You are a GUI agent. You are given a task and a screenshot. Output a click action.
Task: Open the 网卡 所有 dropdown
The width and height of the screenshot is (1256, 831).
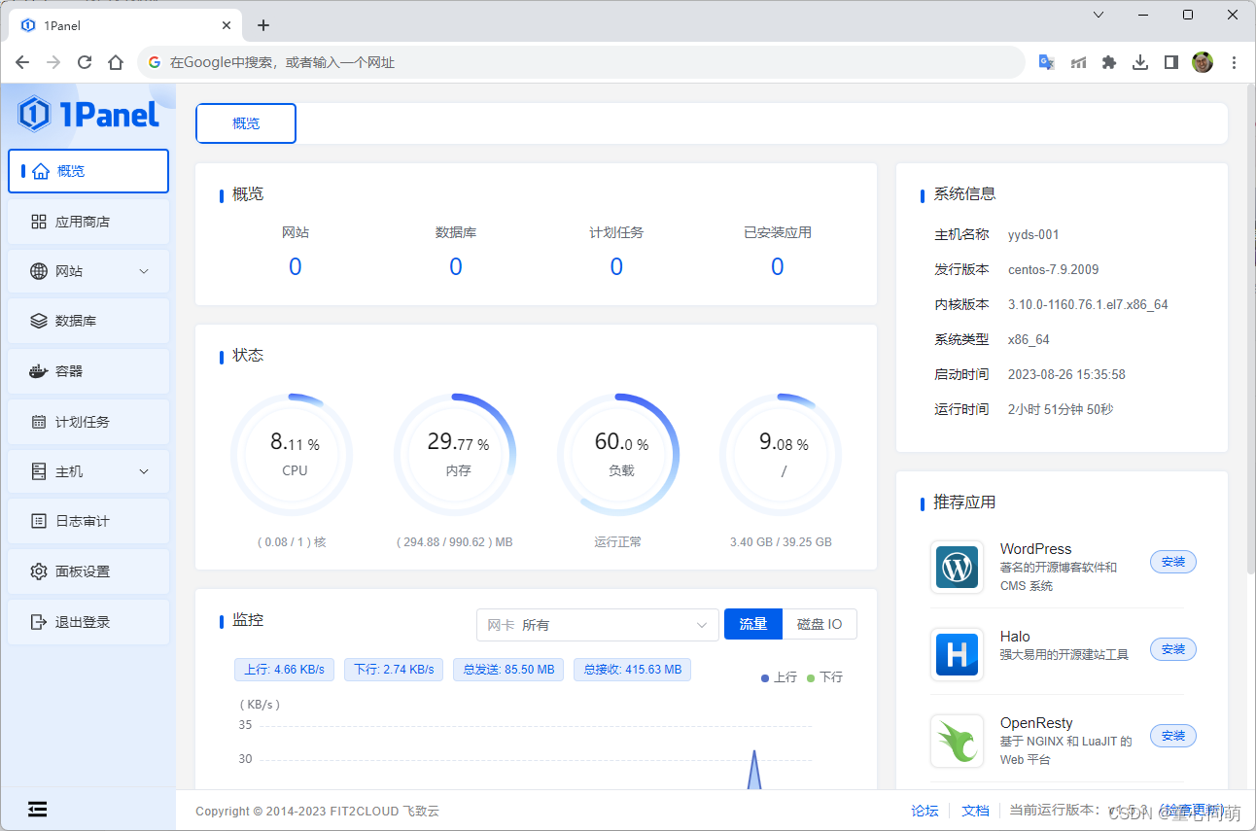(x=596, y=625)
